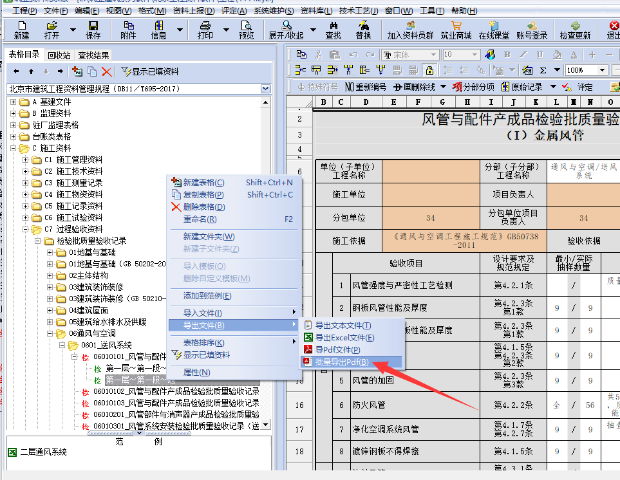Screen dimensions: 620x480
Task: Open the font name dropdown 宋体
Action: coord(434,55)
